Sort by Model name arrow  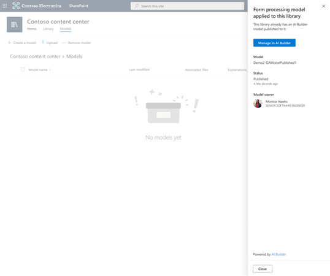tap(50, 69)
